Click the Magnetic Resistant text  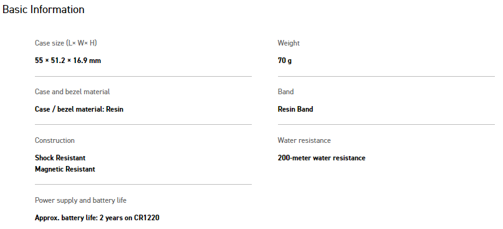[x=65, y=169]
